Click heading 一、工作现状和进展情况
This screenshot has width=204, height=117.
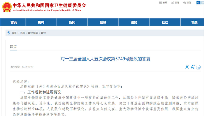pos(40,92)
